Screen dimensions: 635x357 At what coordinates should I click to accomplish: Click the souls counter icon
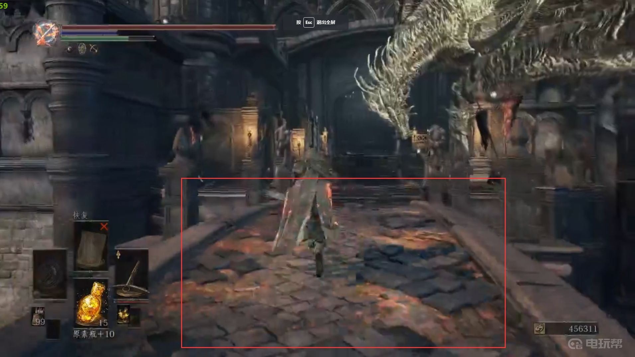coord(540,329)
